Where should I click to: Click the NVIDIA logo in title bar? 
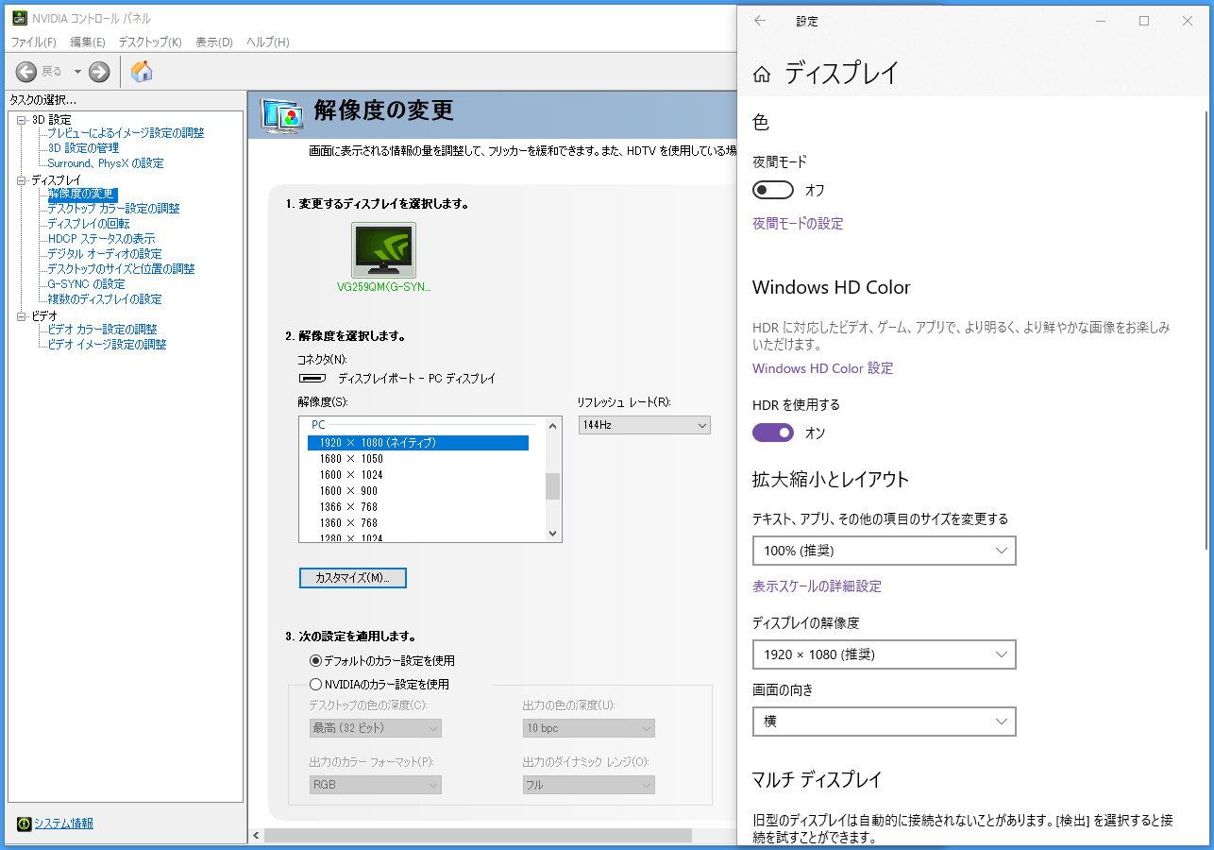tap(20, 18)
